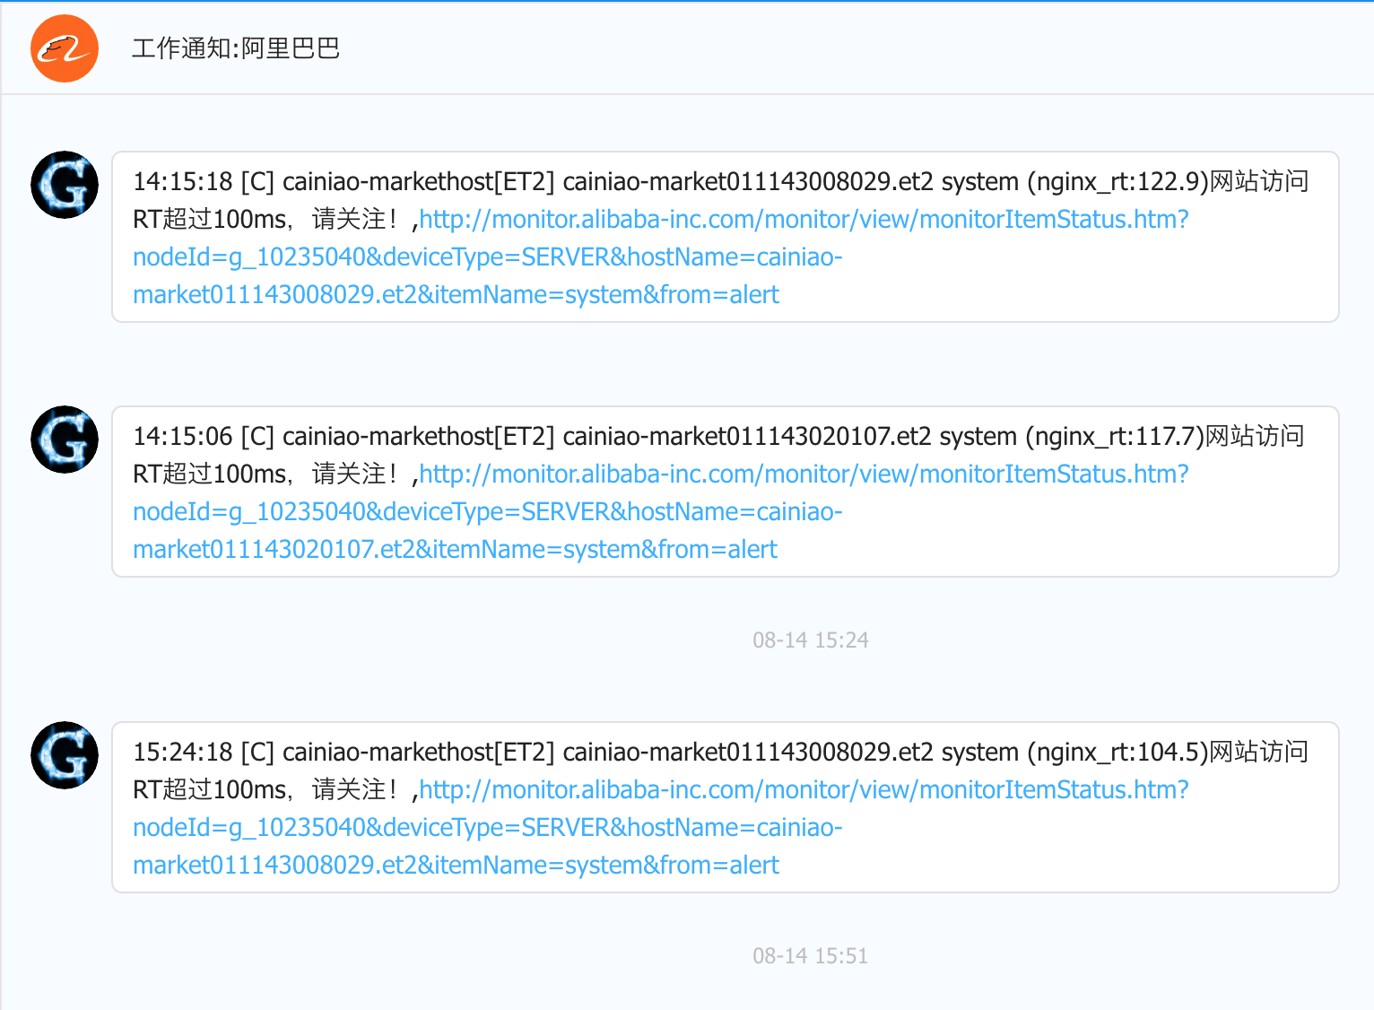Viewport: 1374px width, 1010px height.
Task: Open monitor link in the 14:15:18 message
Action: tap(661, 257)
